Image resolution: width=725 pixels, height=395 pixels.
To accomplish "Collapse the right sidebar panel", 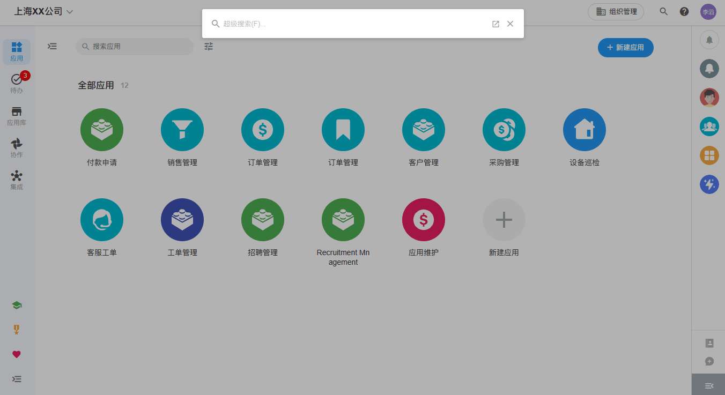I will [x=708, y=385].
